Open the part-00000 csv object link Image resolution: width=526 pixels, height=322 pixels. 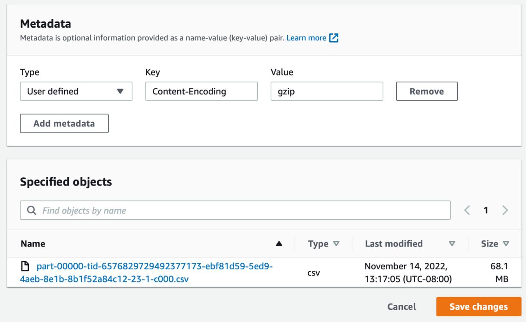[x=154, y=266]
